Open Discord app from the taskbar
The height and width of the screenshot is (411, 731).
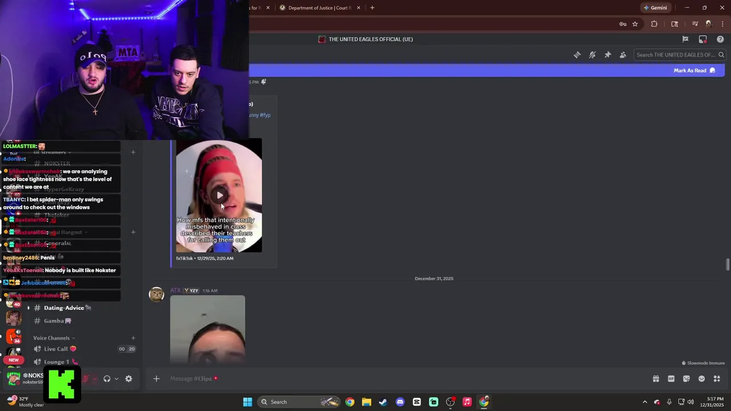tap(400, 402)
